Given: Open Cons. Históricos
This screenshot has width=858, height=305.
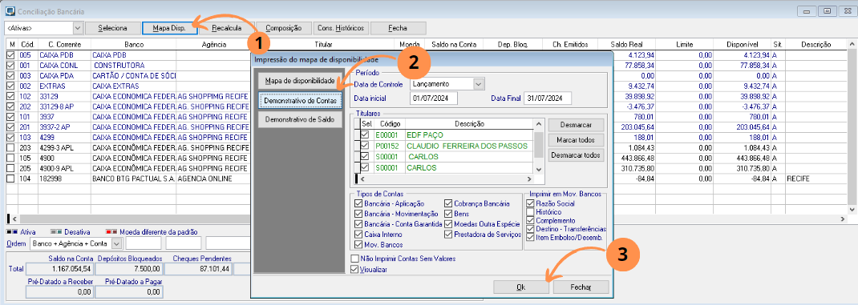Looking at the screenshot, I should tap(341, 28).
